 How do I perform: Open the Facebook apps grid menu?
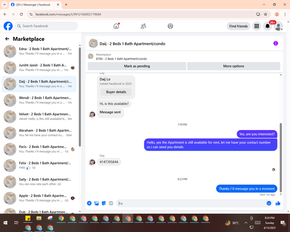pyautogui.click(x=256, y=26)
